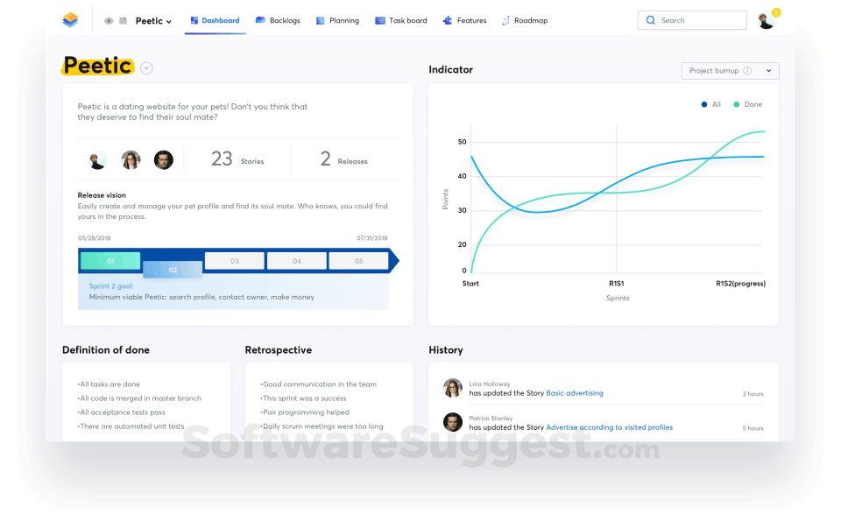841x528 pixels.
Task: Select sprint 03 in release timeline
Action: coord(235,261)
